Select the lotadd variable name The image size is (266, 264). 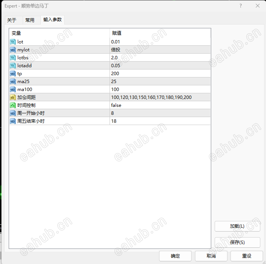(x=25, y=66)
